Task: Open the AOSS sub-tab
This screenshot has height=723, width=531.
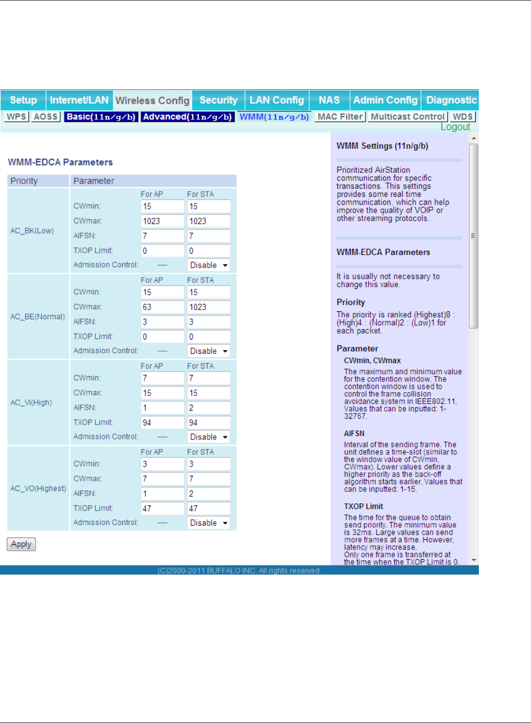Action: [x=46, y=117]
